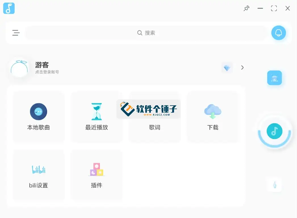Click the circular music note player button
This screenshot has height=218, width=297.
pyautogui.click(x=274, y=131)
